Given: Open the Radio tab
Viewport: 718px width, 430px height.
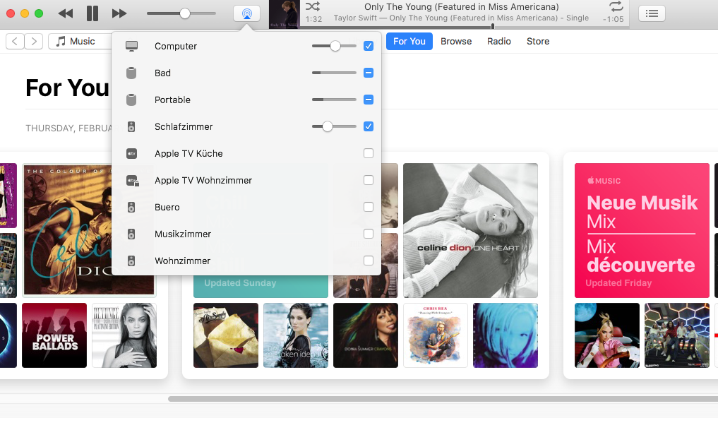Looking at the screenshot, I should coord(499,41).
